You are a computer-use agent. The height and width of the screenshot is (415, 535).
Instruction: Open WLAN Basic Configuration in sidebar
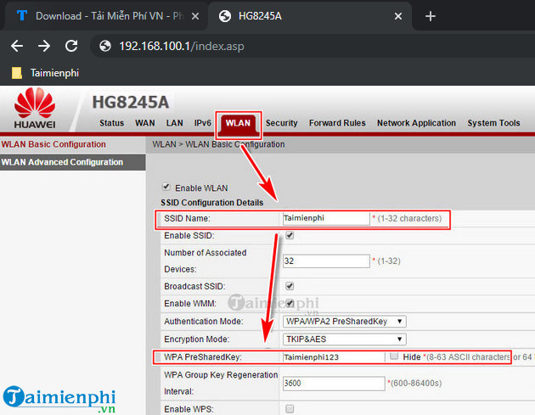click(x=53, y=144)
